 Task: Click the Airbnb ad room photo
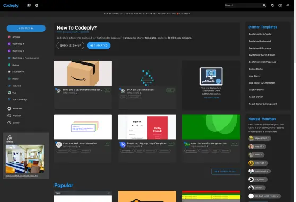[25, 159]
